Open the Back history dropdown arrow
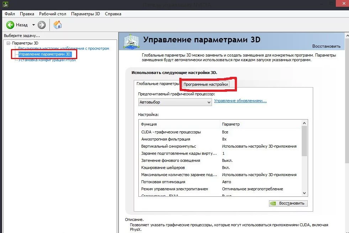The image size is (349, 233). pos(33,25)
